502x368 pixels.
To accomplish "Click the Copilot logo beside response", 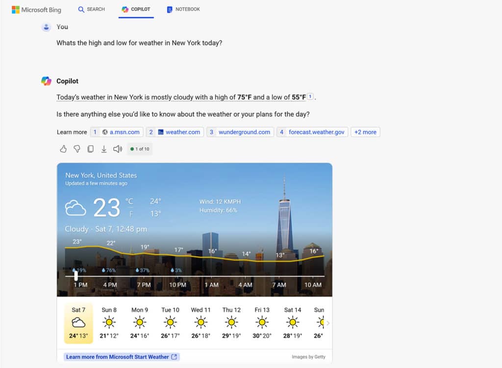I will tap(46, 81).
